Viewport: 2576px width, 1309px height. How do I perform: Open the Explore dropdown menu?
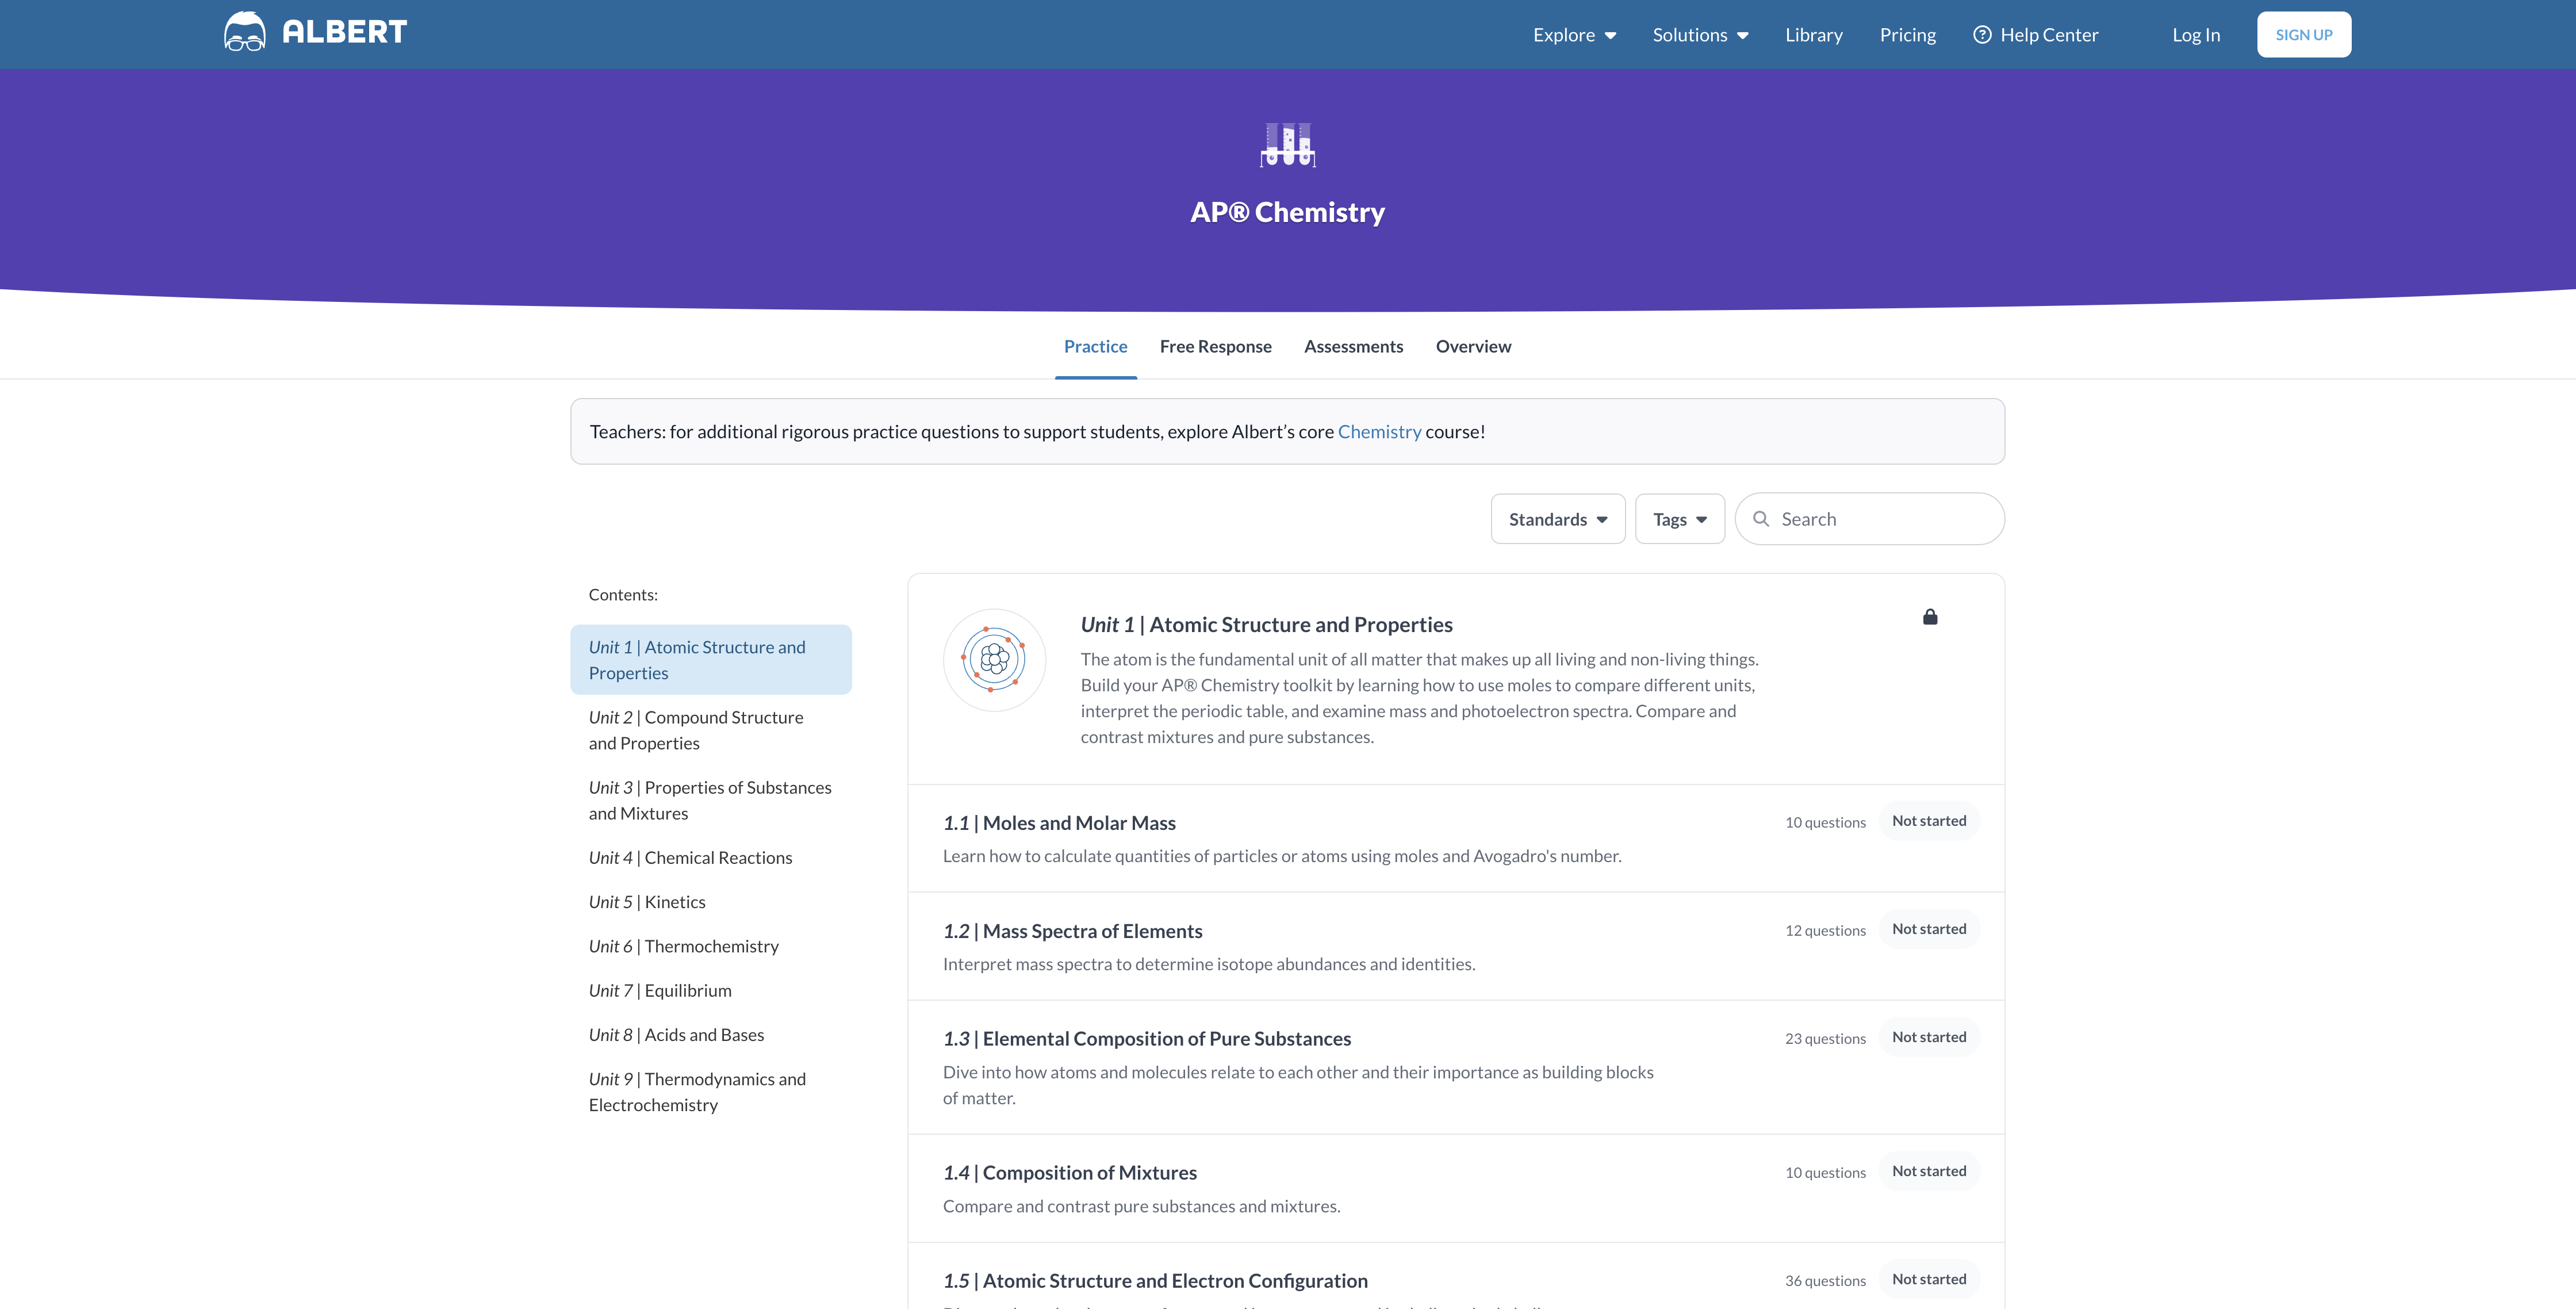coord(1574,35)
